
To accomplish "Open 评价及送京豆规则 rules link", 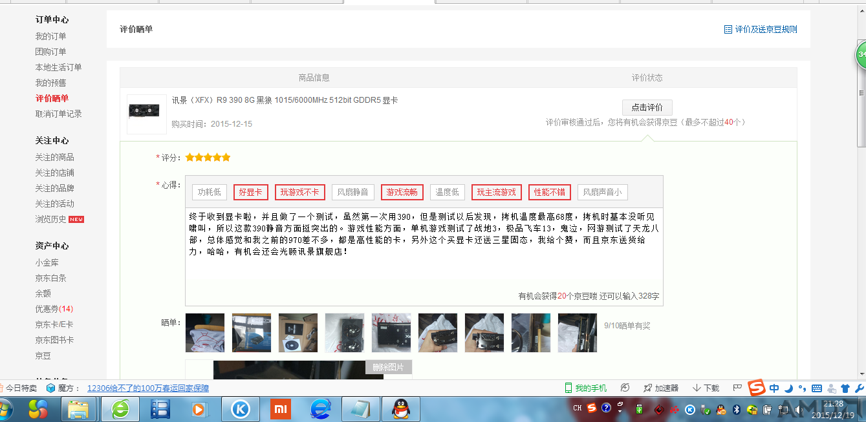I will click(761, 29).
